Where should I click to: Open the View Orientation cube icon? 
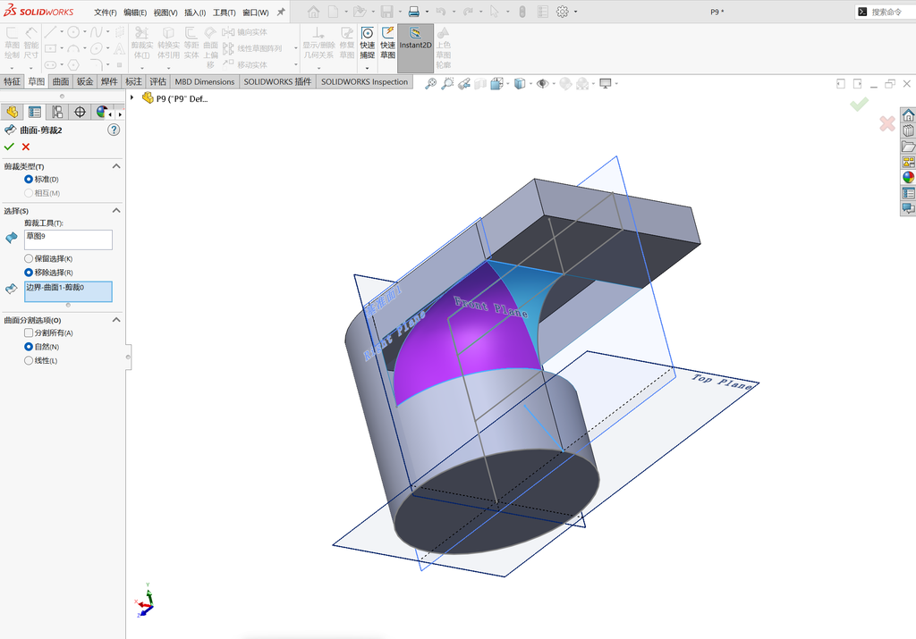(496, 83)
